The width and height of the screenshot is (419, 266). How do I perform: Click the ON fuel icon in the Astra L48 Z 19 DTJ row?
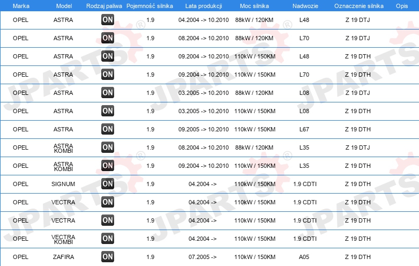coord(108,20)
